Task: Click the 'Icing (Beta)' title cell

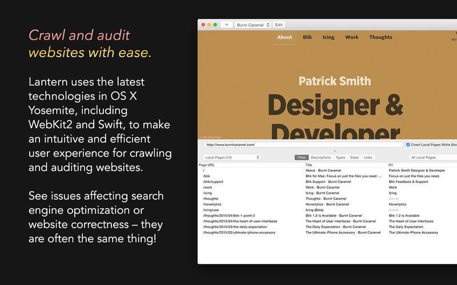Action: coord(315,210)
